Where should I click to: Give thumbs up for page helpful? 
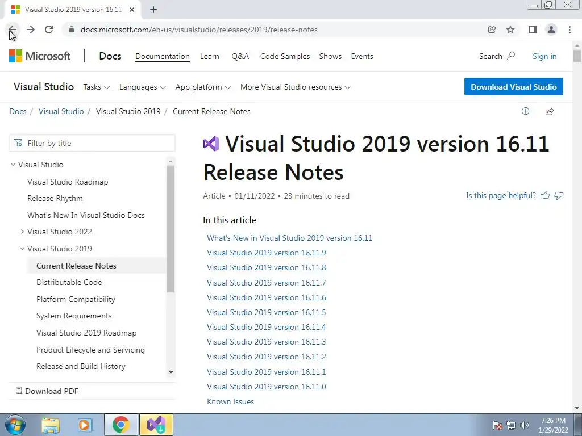point(545,195)
